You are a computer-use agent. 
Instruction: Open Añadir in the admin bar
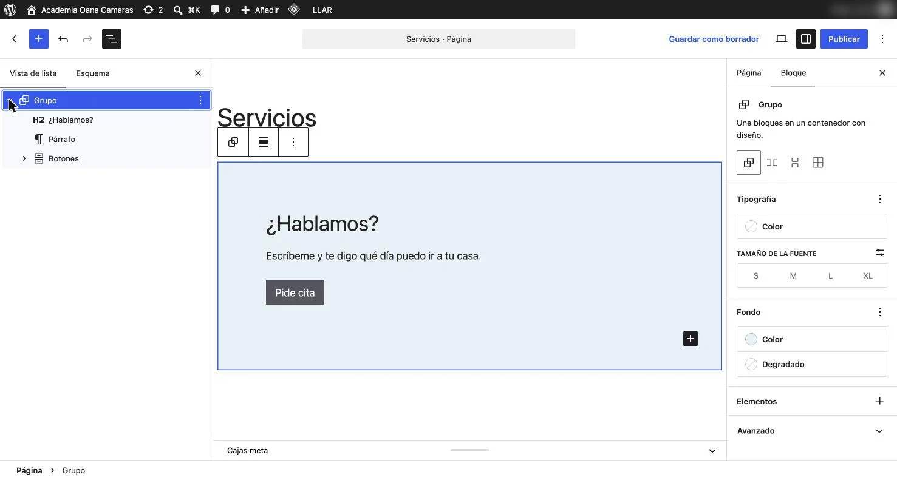(260, 10)
